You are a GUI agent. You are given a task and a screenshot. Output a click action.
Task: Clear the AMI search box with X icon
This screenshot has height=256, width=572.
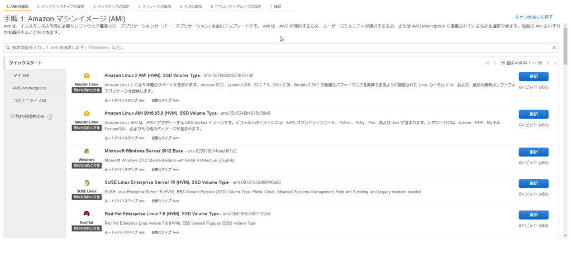coord(554,48)
